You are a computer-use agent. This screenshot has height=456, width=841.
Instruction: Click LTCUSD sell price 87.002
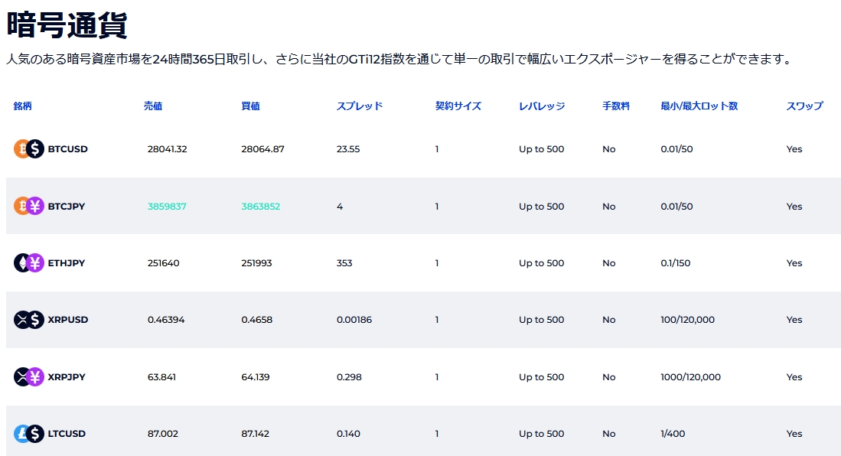click(163, 434)
